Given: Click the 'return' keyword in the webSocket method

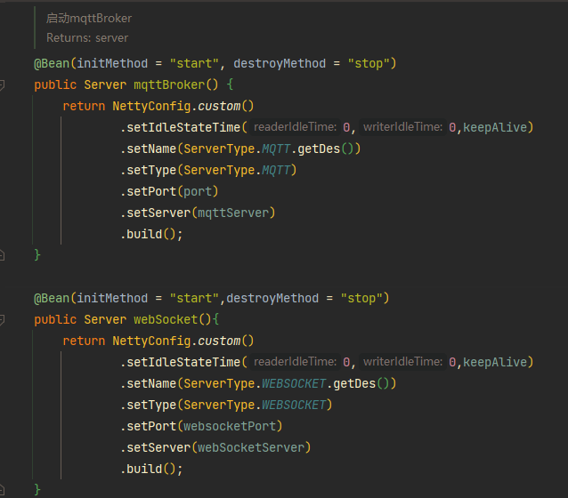Looking at the screenshot, I should [x=84, y=341].
